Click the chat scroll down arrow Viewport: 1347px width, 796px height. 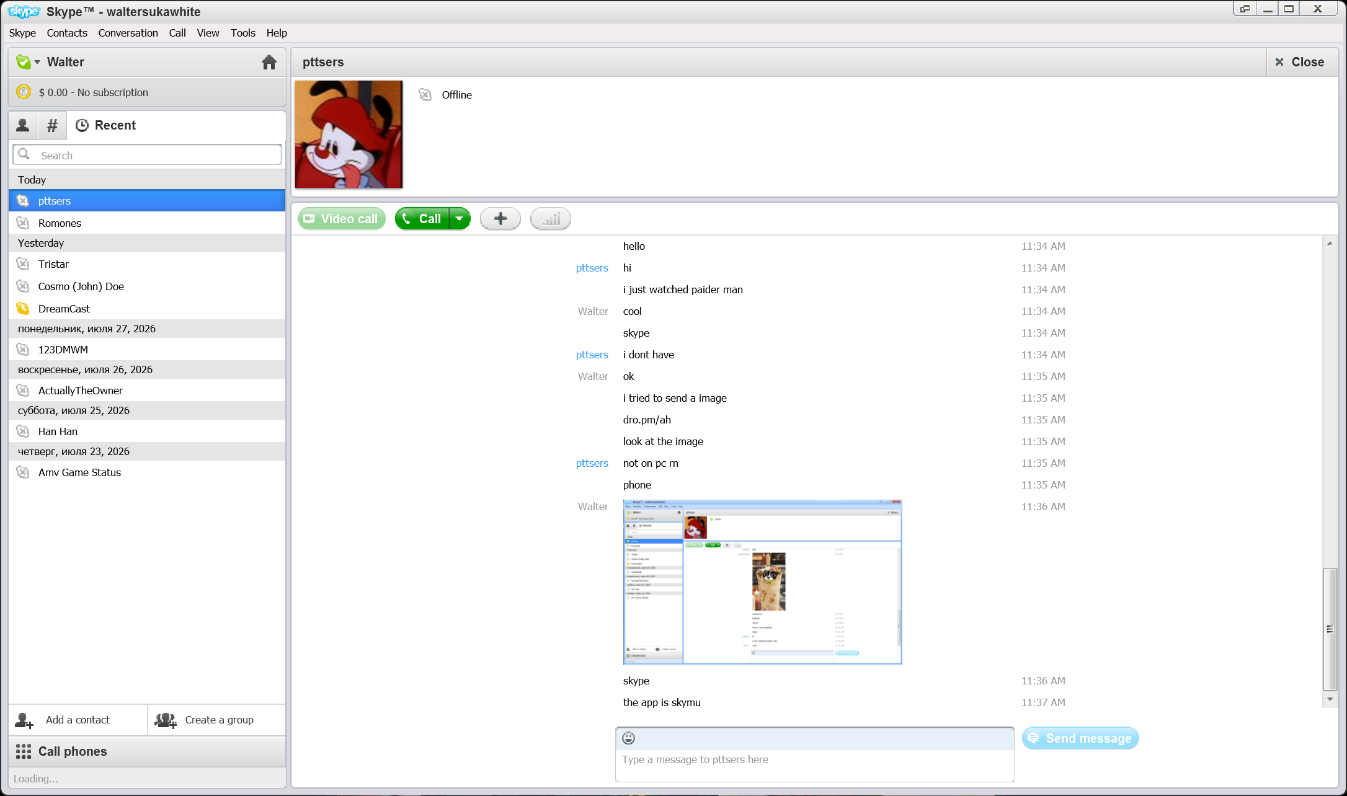pos(1330,699)
